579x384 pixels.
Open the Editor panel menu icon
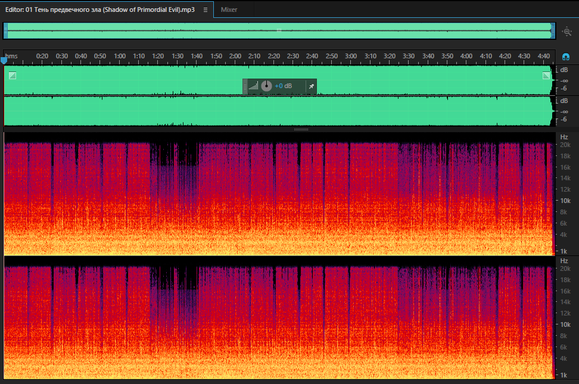pyautogui.click(x=206, y=10)
